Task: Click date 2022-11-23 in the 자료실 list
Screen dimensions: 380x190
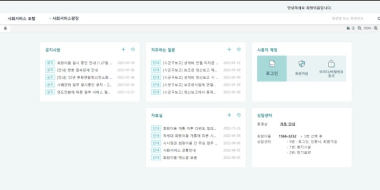Action: pyautogui.click(x=232, y=128)
